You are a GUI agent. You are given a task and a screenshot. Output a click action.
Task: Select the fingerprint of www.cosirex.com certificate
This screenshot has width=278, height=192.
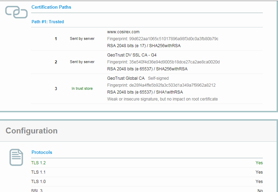coord(163,39)
